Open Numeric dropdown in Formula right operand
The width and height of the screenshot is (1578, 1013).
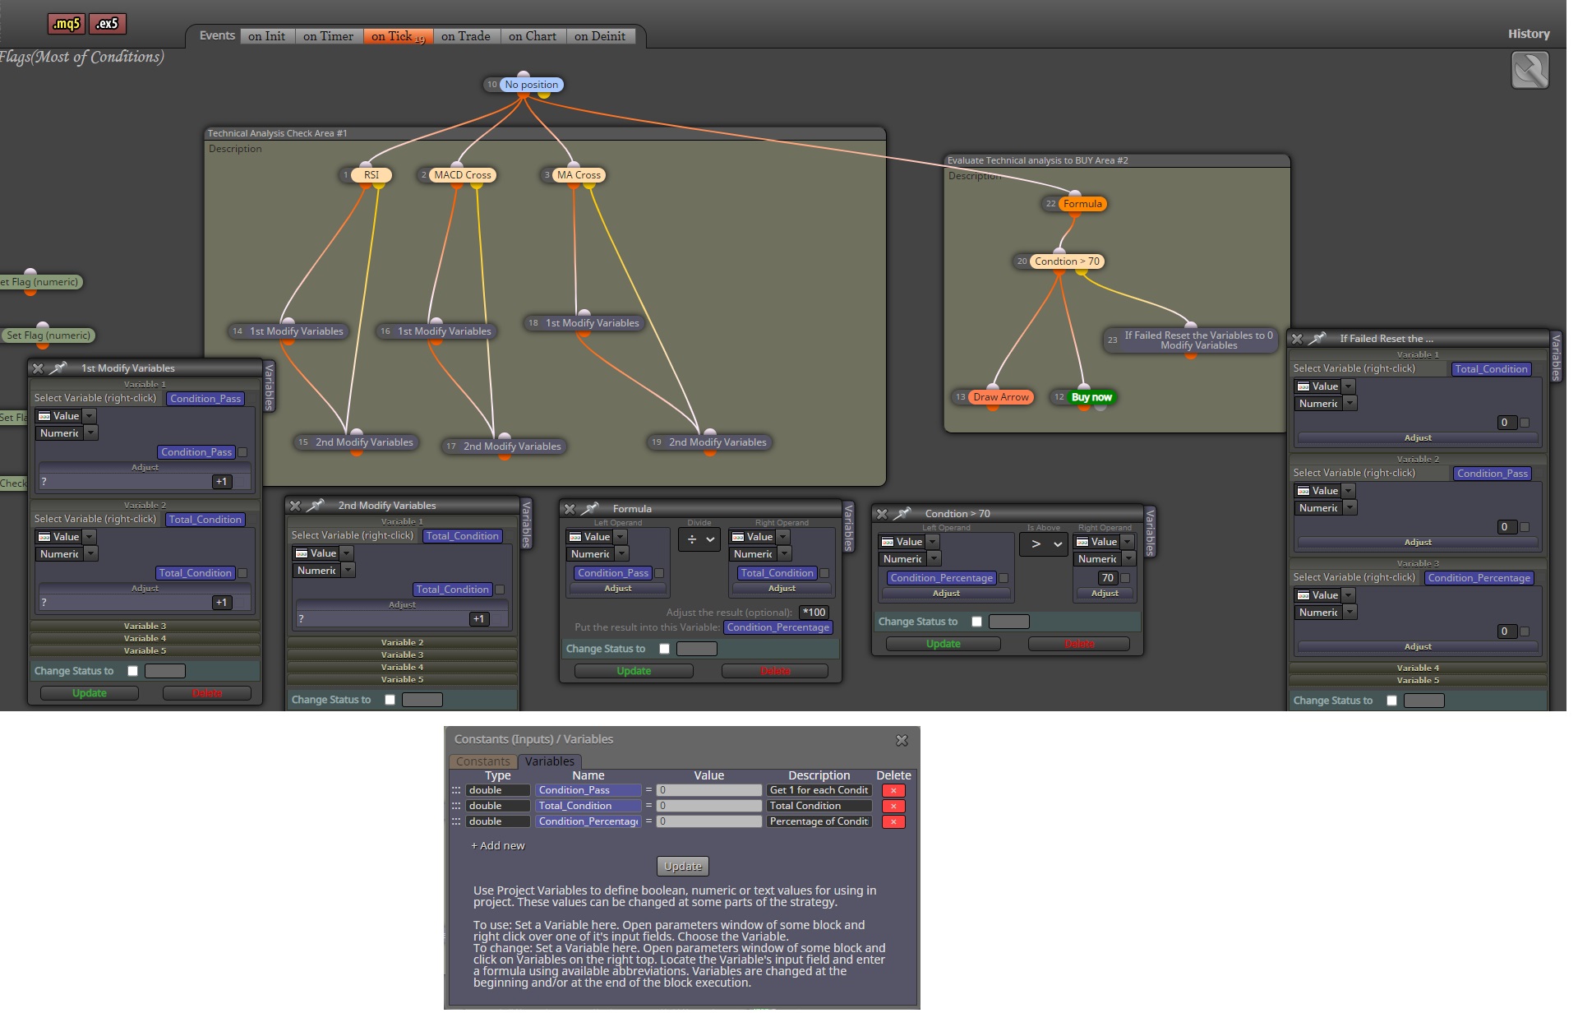click(760, 554)
